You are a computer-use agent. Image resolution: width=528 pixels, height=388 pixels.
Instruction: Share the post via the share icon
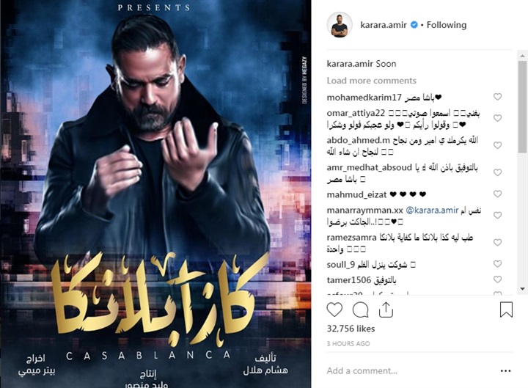click(x=386, y=310)
